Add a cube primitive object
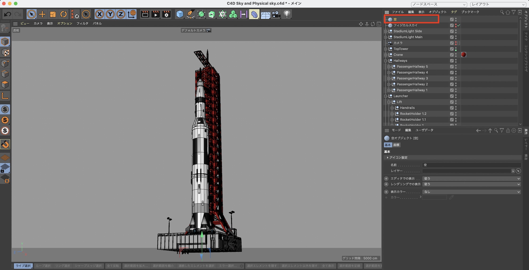The image size is (529, 270). point(180,14)
